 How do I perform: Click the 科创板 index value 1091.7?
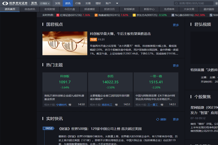pyautogui.click(x=65, y=82)
